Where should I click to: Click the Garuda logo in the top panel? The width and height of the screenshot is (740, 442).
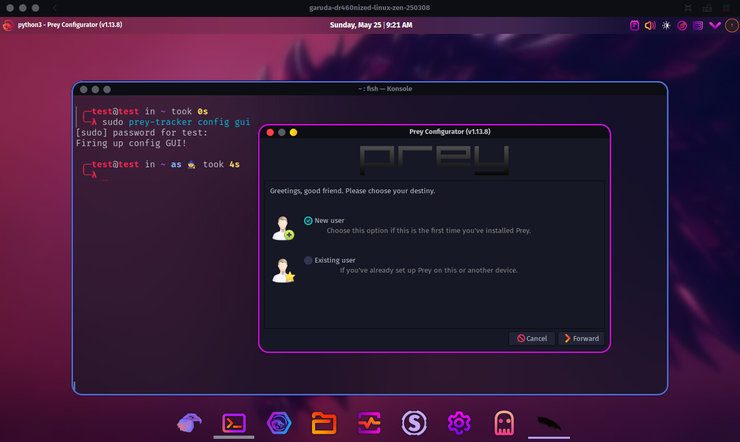pyautogui.click(x=8, y=25)
